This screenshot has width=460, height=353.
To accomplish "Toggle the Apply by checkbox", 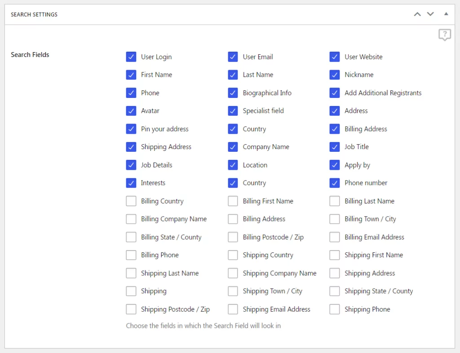I will pyautogui.click(x=335, y=165).
